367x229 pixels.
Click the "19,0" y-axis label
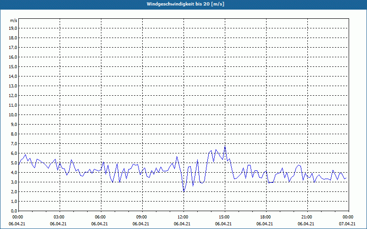(x=13, y=28)
